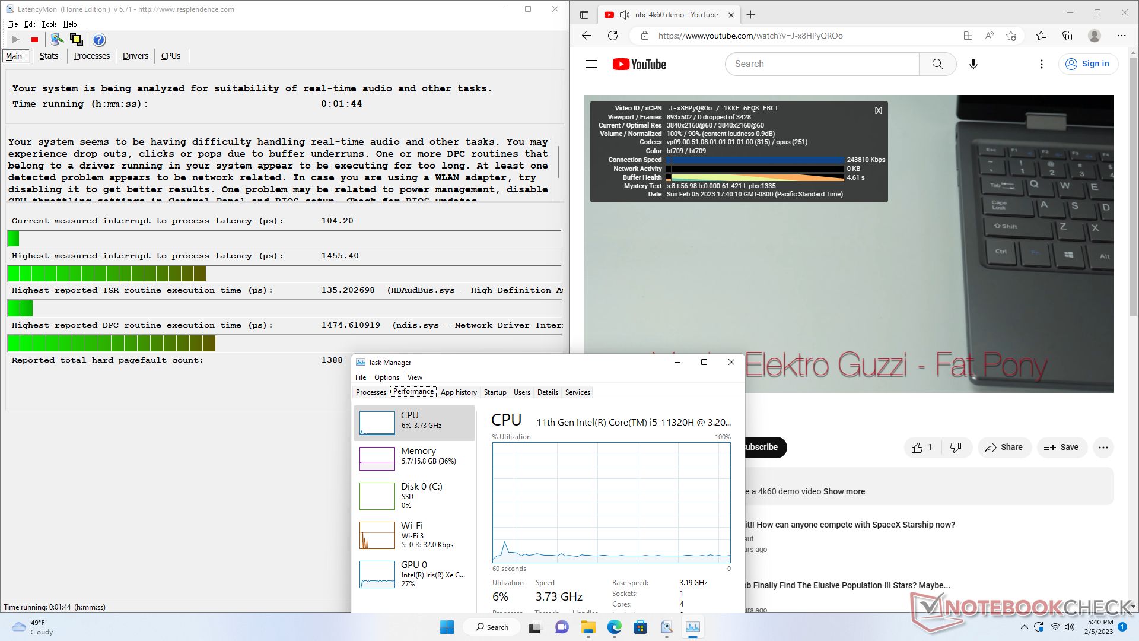
Task: Select Memory in Task Manager sidebar
Action: (414, 456)
